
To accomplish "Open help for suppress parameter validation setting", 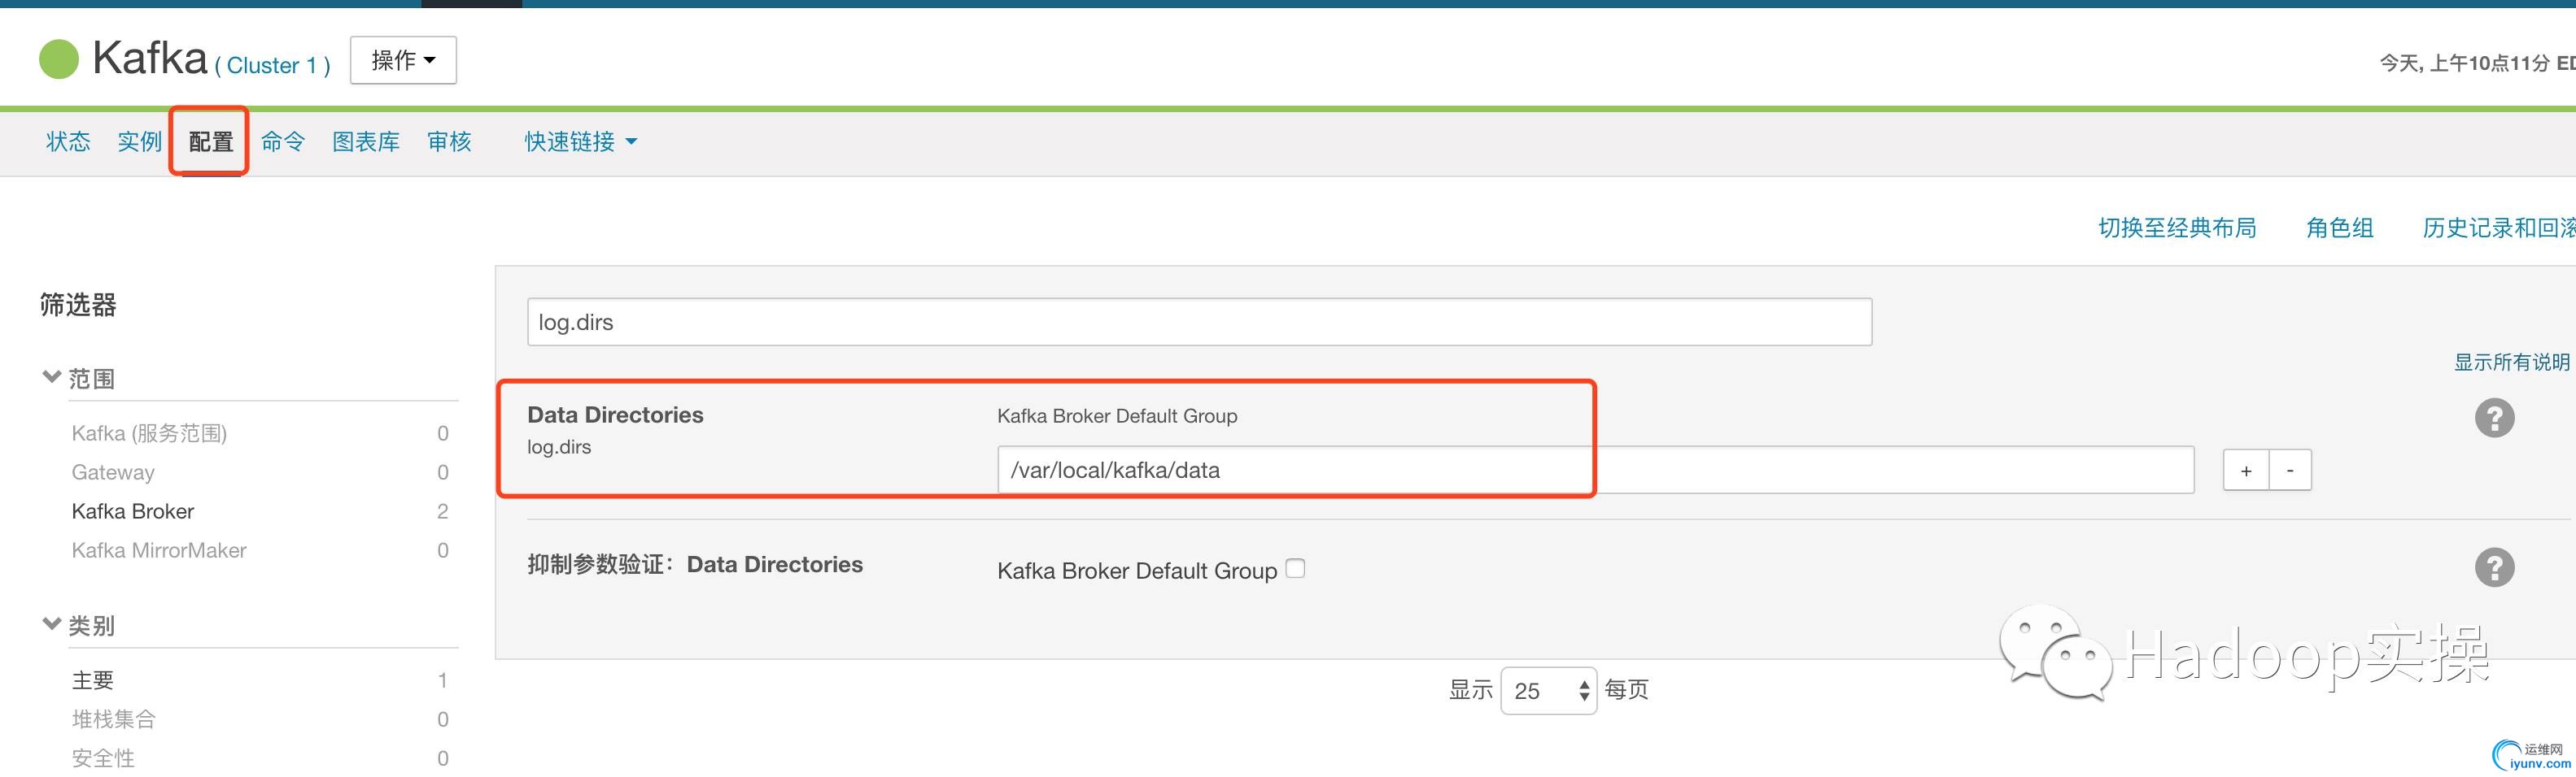I will pyautogui.click(x=2494, y=567).
